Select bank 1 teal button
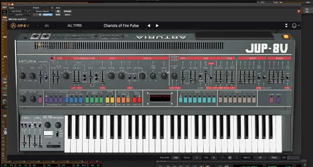 [x=181, y=100]
